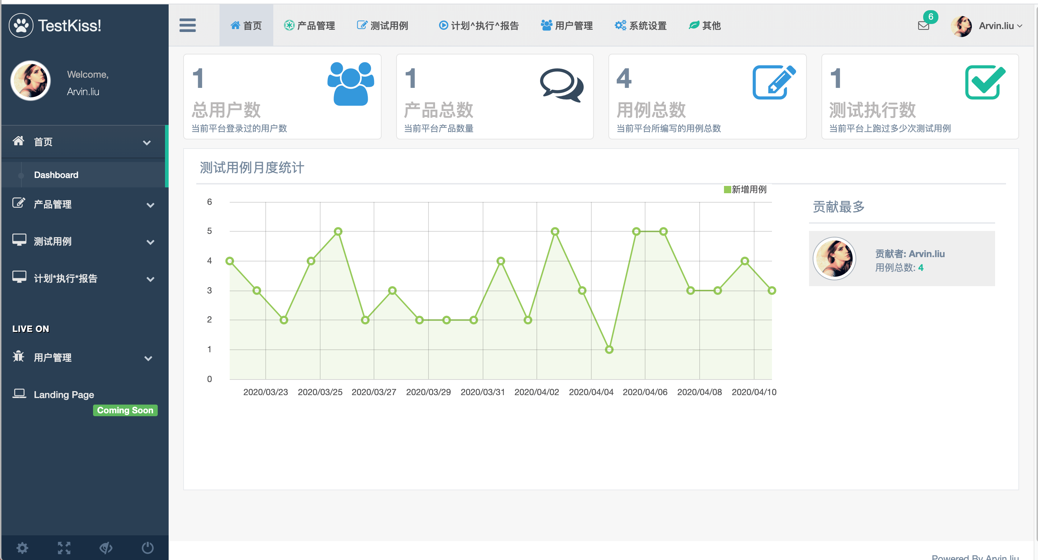Click the speech bubbles icon in 产品总数 card
1038x560 pixels.
click(x=562, y=85)
